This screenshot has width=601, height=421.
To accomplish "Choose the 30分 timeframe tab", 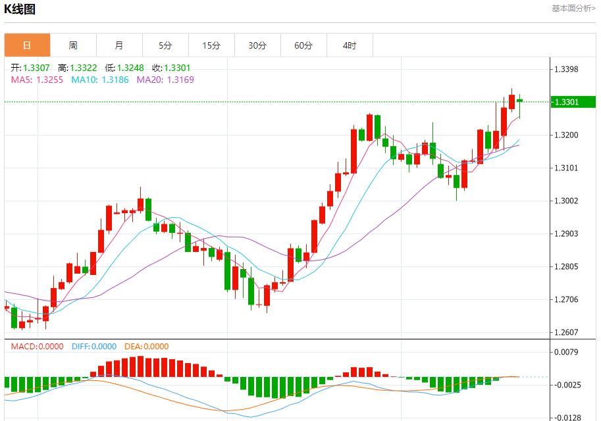I will (257, 45).
